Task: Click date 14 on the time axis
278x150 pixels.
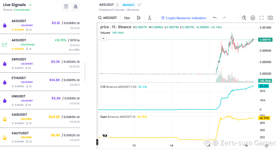Action: pyautogui.click(x=171, y=146)
